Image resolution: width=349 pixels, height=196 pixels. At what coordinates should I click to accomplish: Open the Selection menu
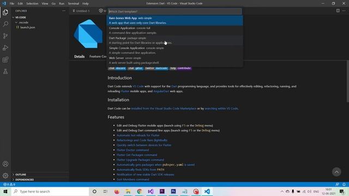pyautogui.click(x=32, y=4)
